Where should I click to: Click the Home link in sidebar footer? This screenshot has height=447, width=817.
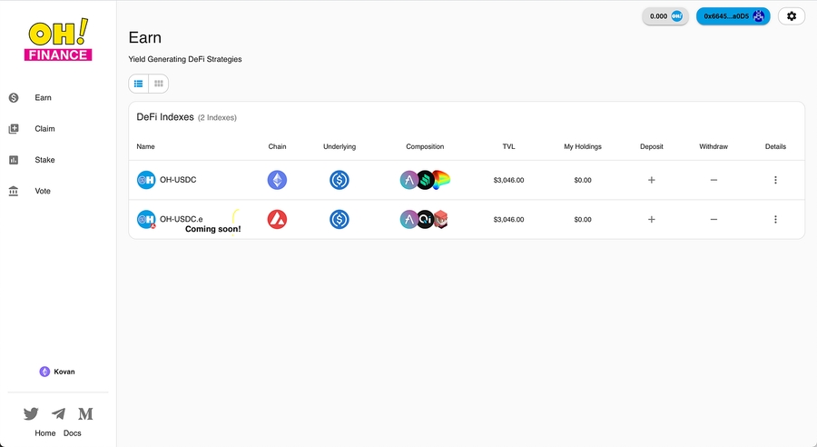45,433
